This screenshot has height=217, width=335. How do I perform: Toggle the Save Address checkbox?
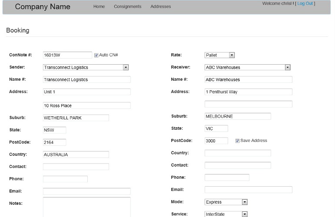pyautogui.click(x=237, y=141)
